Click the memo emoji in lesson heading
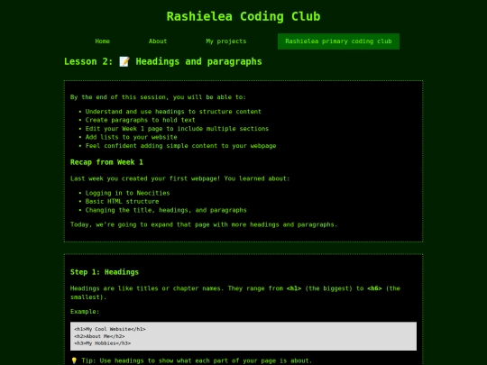The width and height of the screenshot is (487, 365). coord(124,61)
